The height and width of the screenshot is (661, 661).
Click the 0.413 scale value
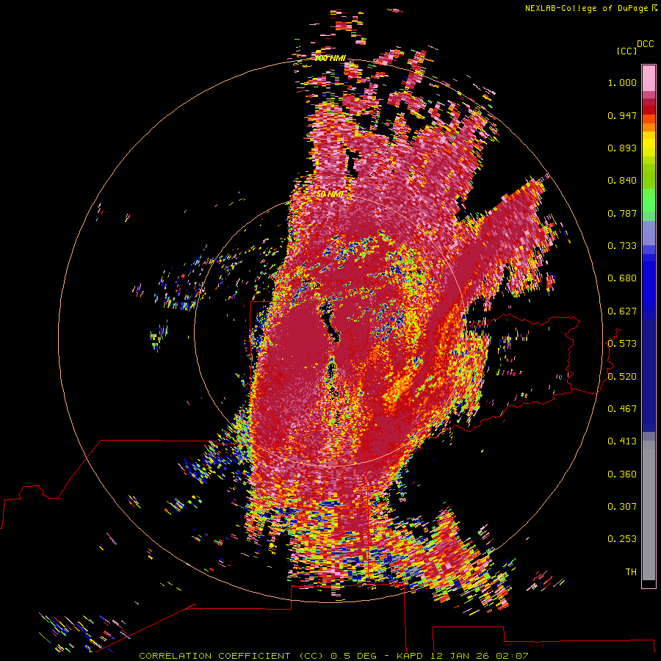[622, 441]
